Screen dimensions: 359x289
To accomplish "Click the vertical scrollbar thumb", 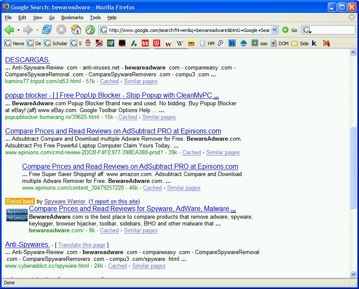I will pyautogui.click(x=353, y=168).
